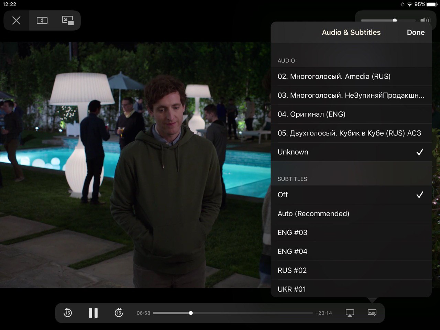The width and height of the screenshot is (440, 330).
Task: Rewind 15 seconds
Action: tap(68, 313)
